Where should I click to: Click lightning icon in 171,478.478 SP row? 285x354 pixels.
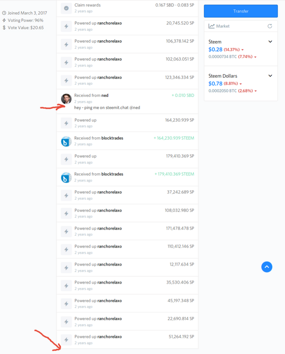click(x=66, y=232)
